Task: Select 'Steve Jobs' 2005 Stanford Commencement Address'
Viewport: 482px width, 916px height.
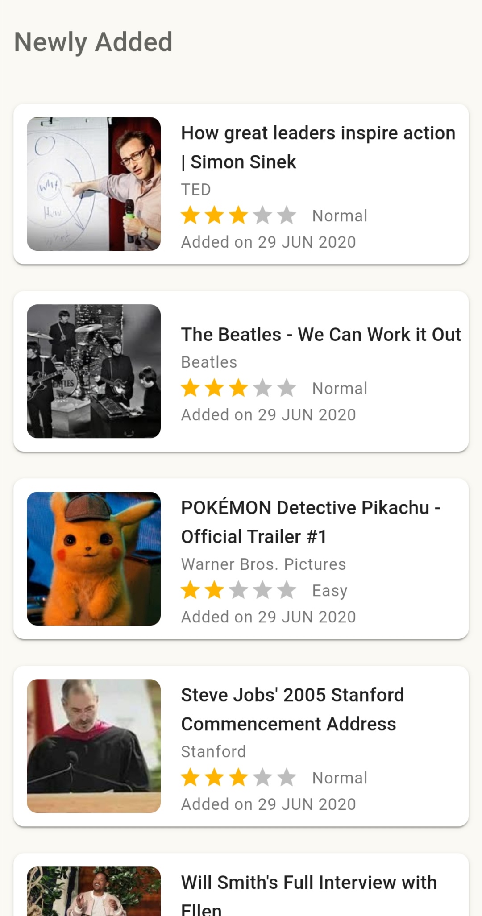Action: pyautogui.click(x=292, y=709)
